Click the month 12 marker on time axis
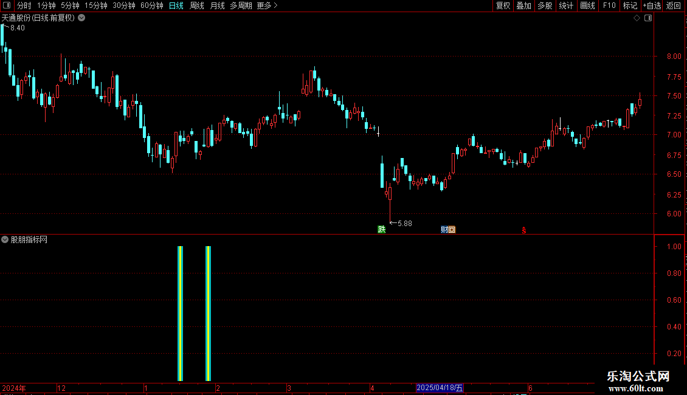Viewport: 687px width, 395px height. [x=61, y=388]
